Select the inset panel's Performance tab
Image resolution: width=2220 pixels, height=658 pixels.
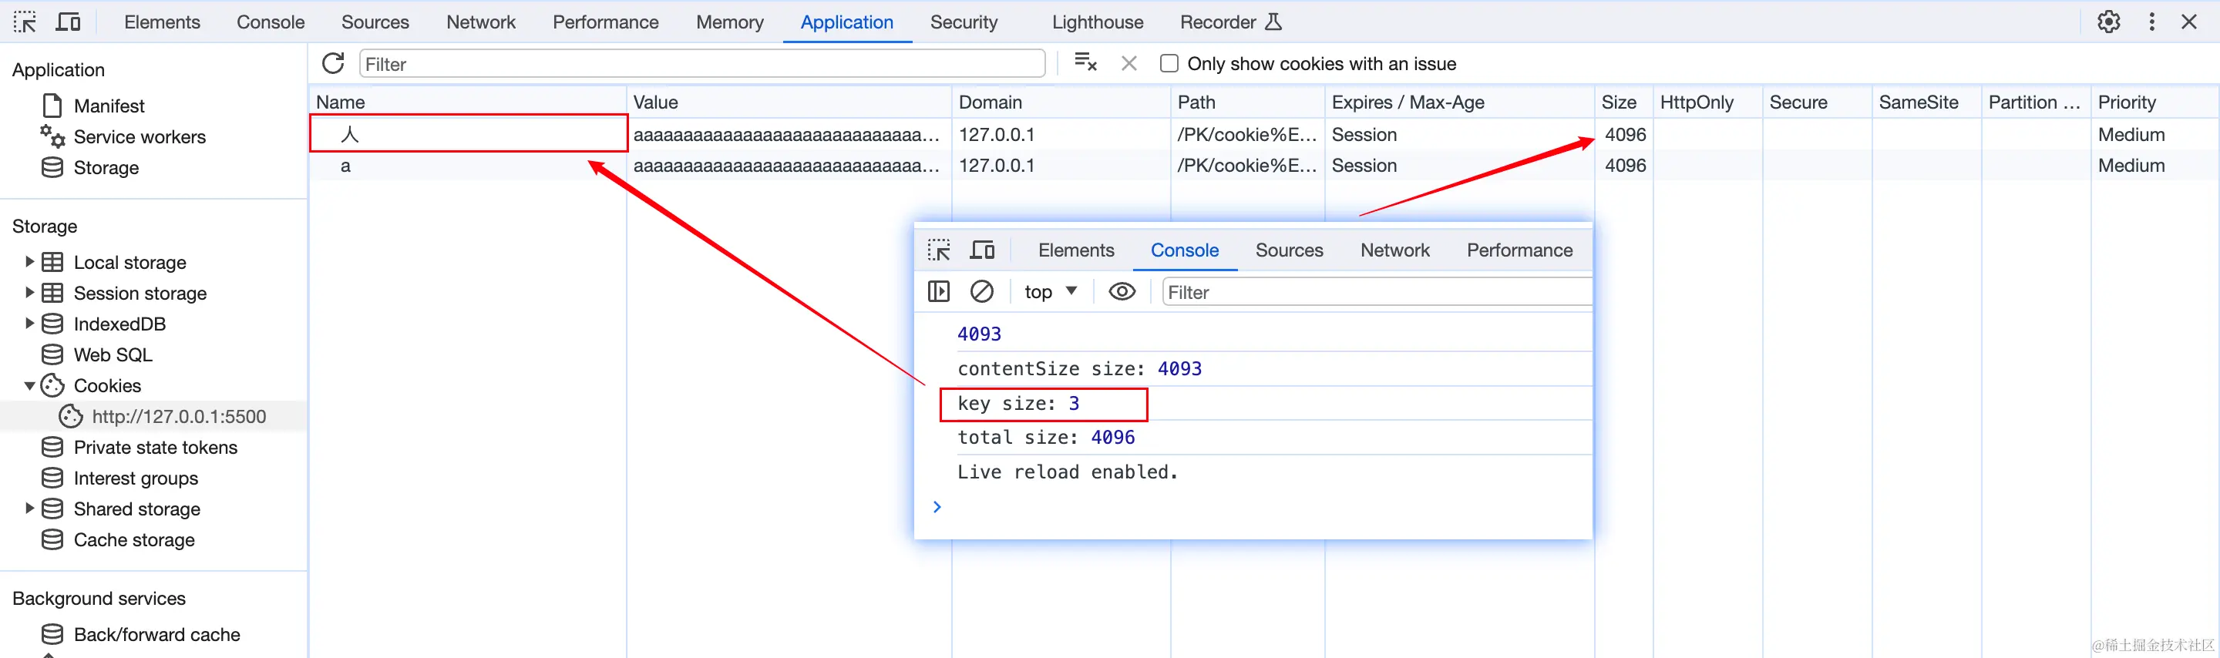click(x=1520, y=250)
